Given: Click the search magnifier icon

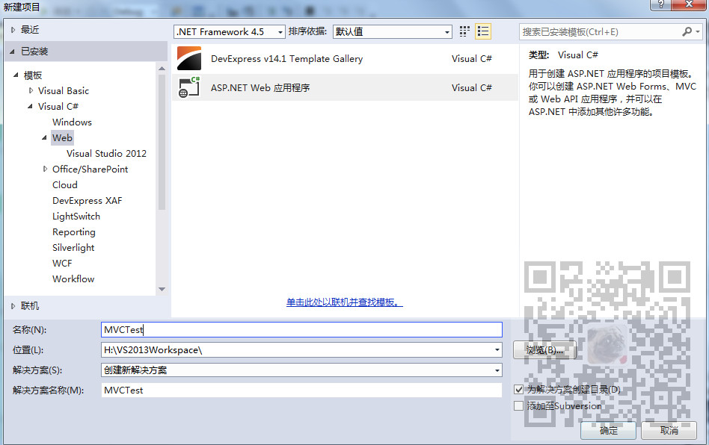Looking at the screenshot, I should pyautogui.click(x=689, y=31).
